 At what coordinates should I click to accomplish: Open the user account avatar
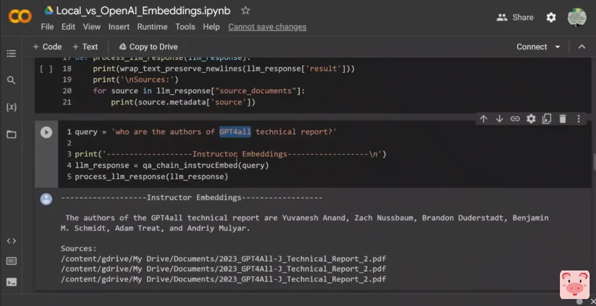tap(577, 17)
